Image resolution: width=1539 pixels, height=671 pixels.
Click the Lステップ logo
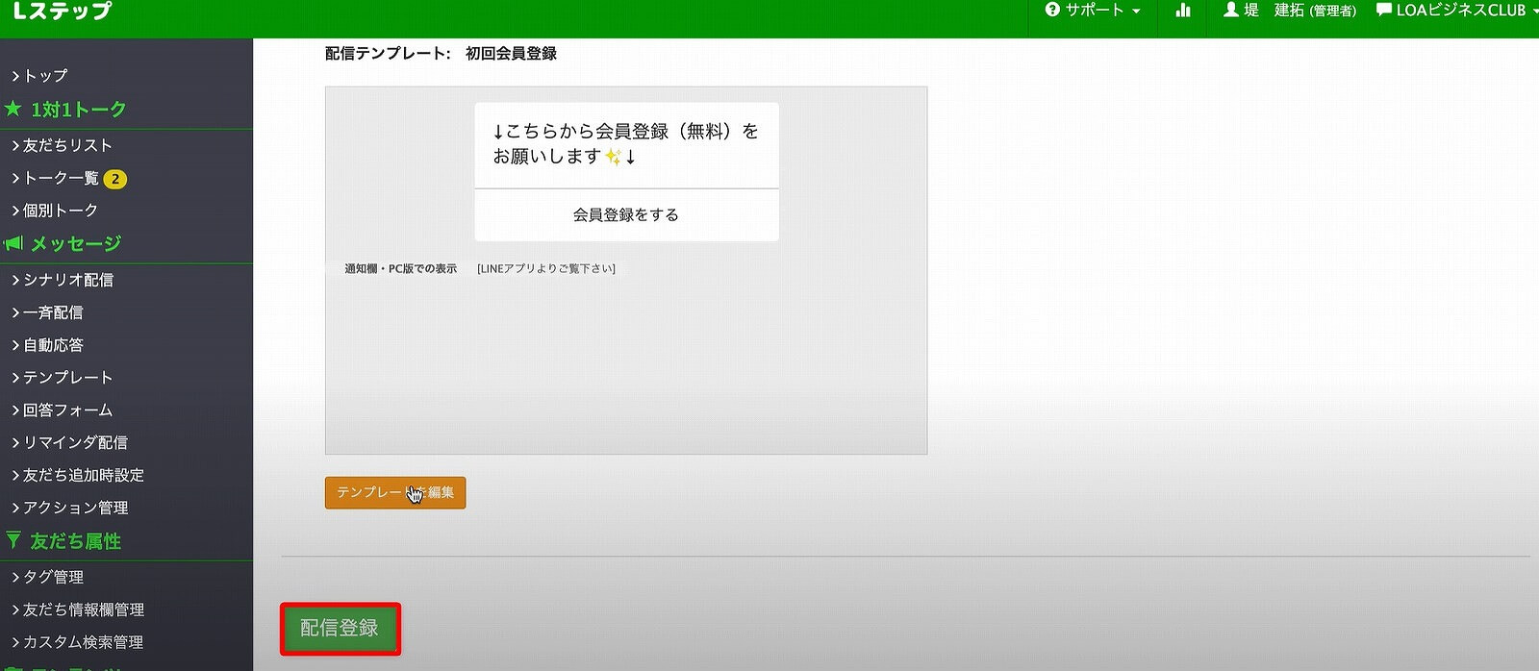[62, 12]
